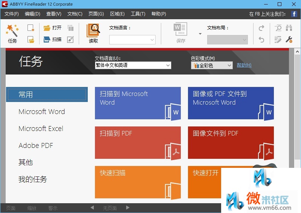Click the open document folder icon
This screenshot has width=301, height=213.
31,40
